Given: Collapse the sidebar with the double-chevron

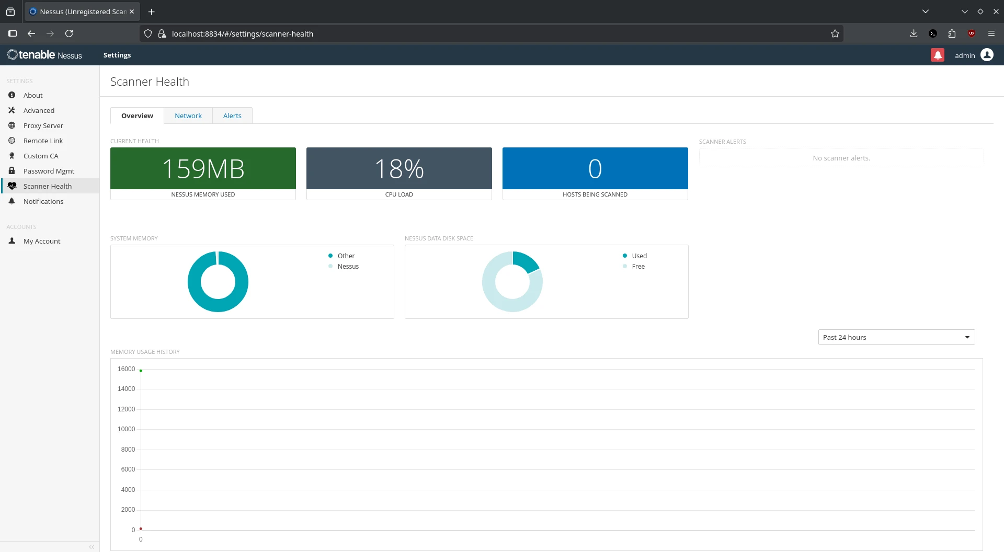Looking at the screenshot, I should [92, 547].
